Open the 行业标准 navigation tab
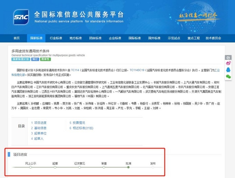 56,38
